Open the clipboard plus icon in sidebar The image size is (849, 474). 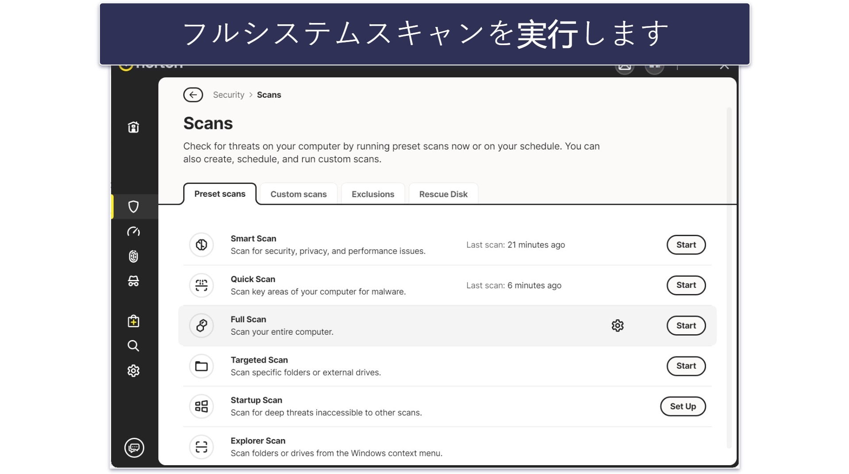click(x=133, y=321)
